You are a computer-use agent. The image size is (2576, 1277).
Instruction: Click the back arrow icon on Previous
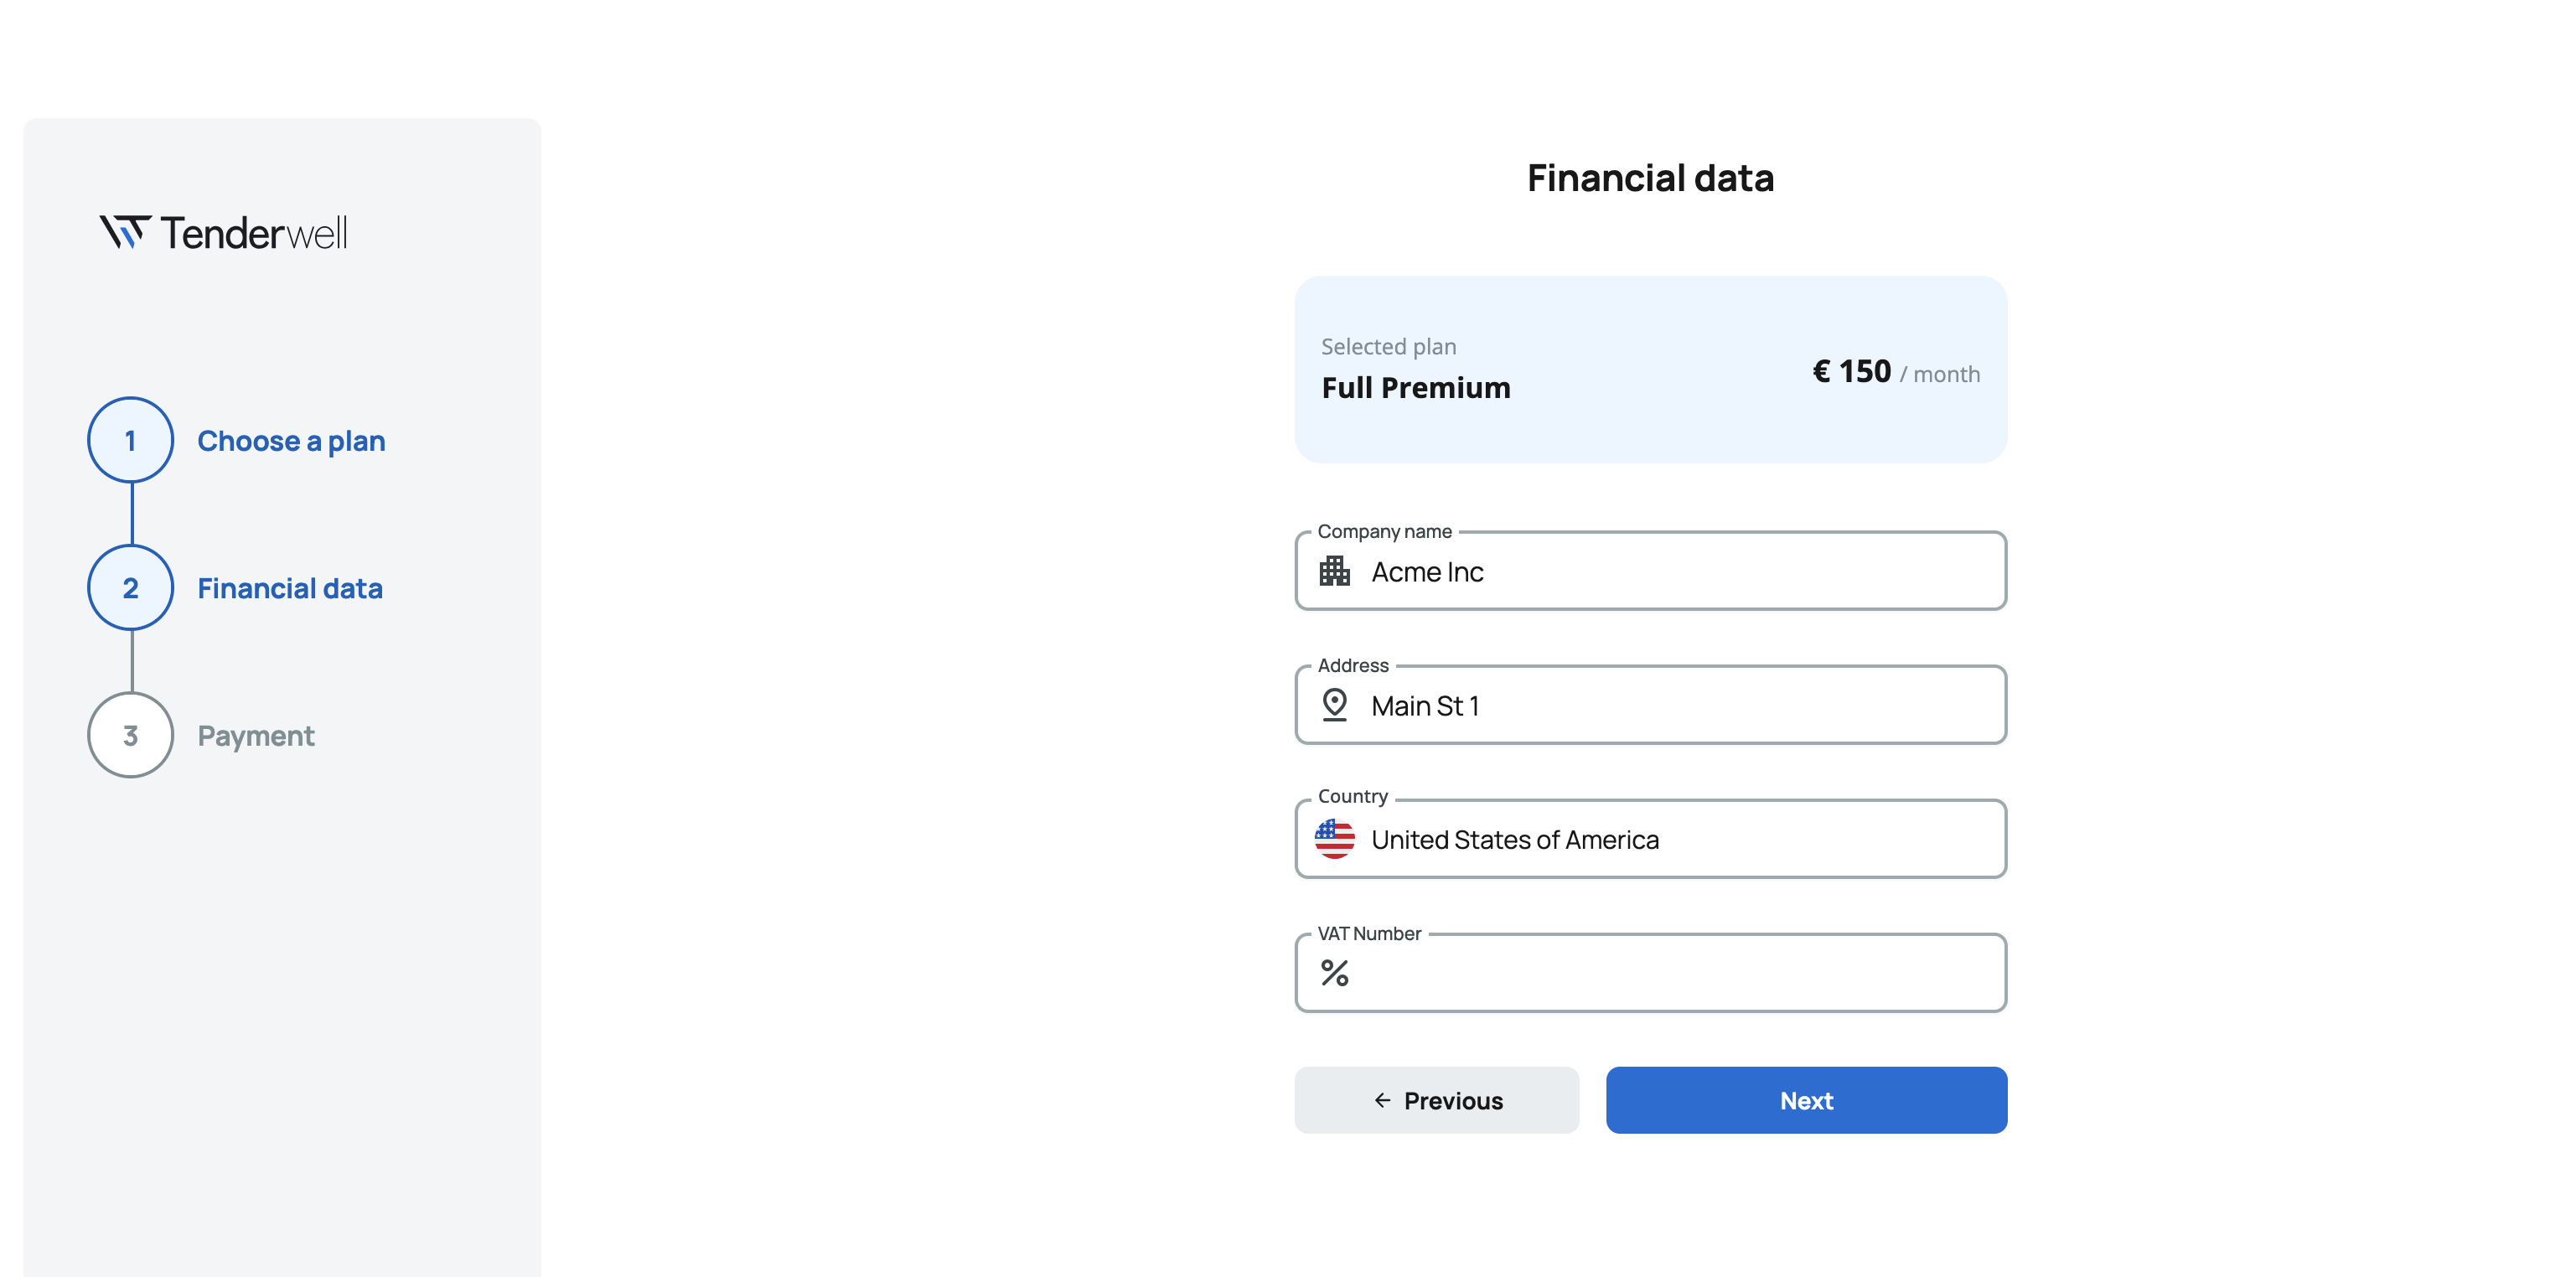coord(1382,1100)
